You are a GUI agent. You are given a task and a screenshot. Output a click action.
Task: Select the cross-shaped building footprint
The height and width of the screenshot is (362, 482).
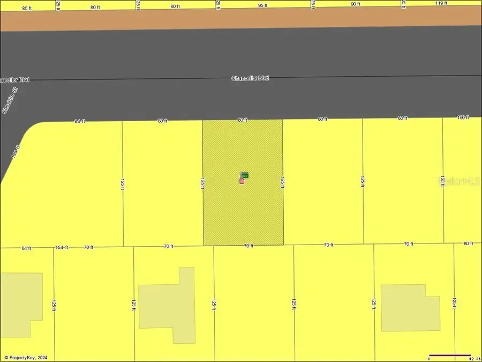pos(168,306)
